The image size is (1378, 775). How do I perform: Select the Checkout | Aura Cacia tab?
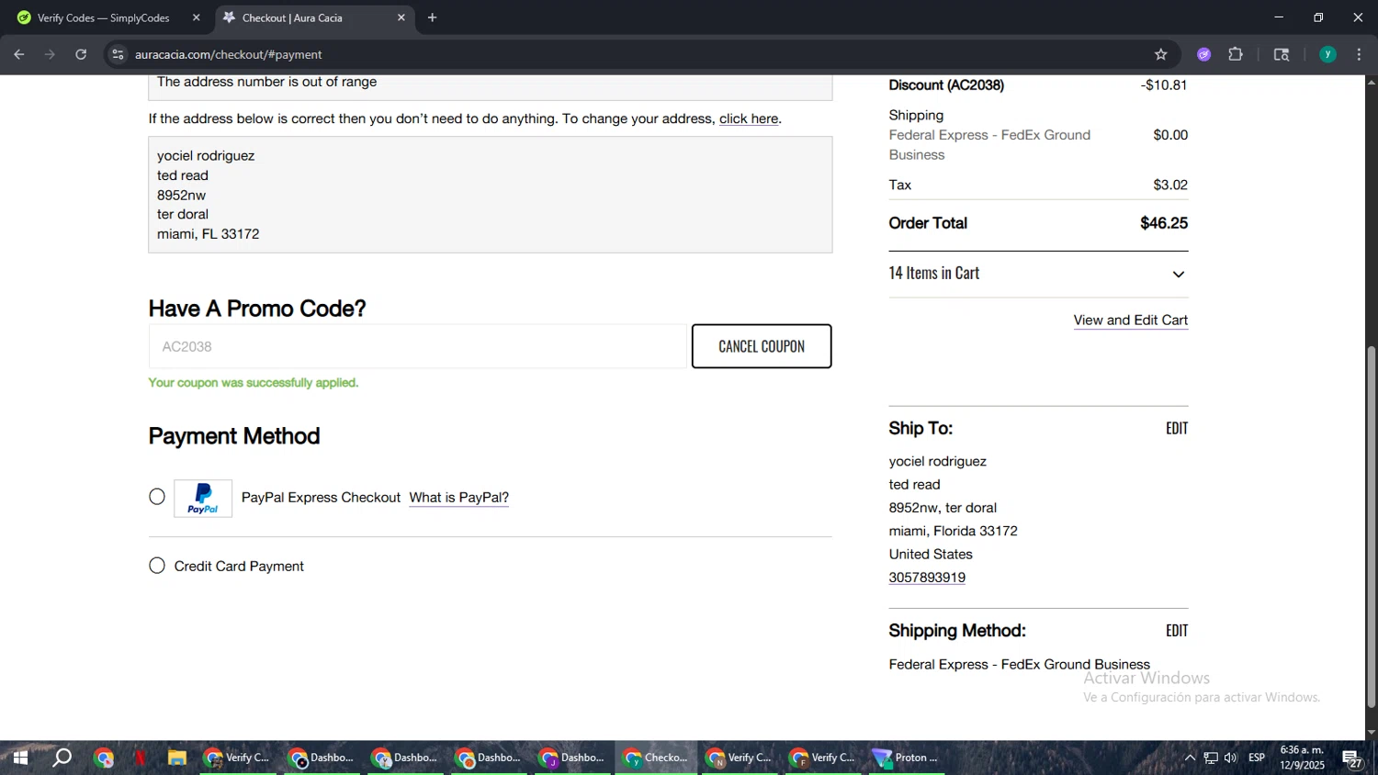291,17
